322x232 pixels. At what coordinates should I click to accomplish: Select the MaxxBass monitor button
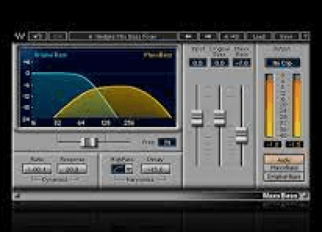[284, 168]
